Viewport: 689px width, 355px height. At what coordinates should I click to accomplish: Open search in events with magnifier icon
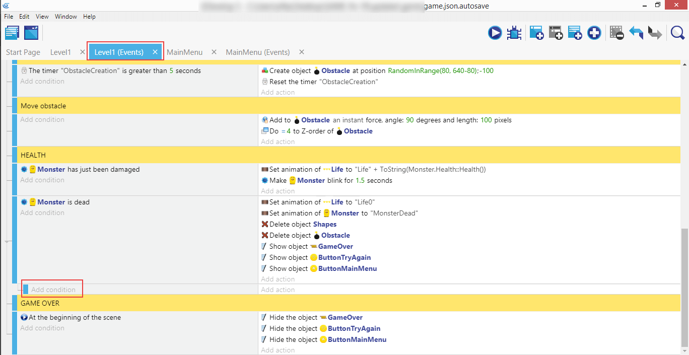[677, 33]
